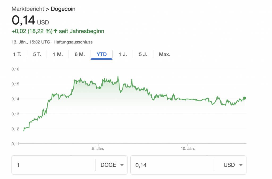Click the DOGE amount input field
Screen dimensions: 272x179
coord(53,165)
